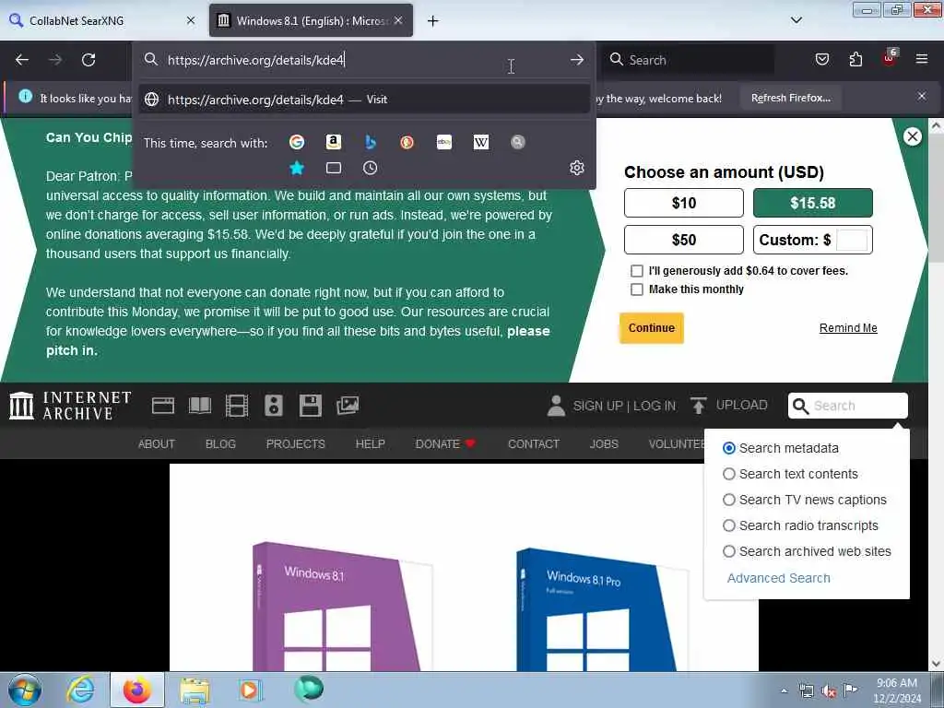Click SIGN UP | LOG IN
Image resolution: width=944 pixels, height=708 pixels.
pyautogui.click(x=624, y=406)
